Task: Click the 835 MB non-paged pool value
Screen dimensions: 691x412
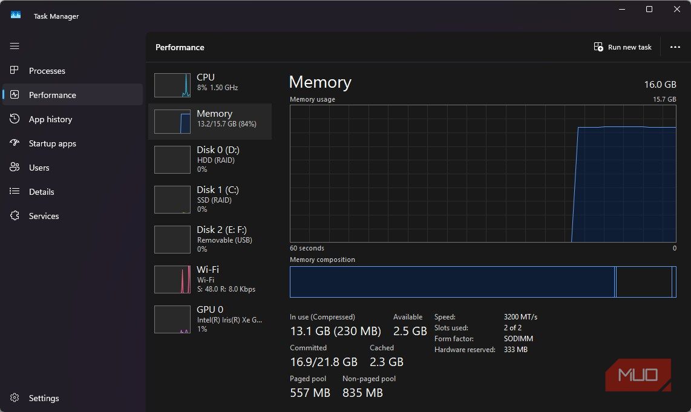Action: (362, 393)
